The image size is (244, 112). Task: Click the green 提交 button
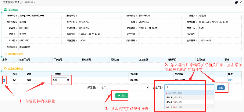121,96
